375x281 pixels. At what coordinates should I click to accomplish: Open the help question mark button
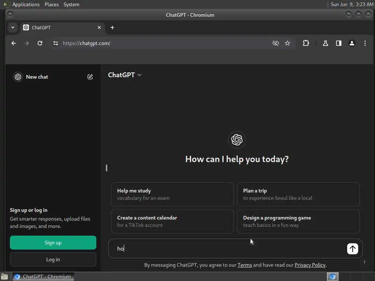point(364,263)
